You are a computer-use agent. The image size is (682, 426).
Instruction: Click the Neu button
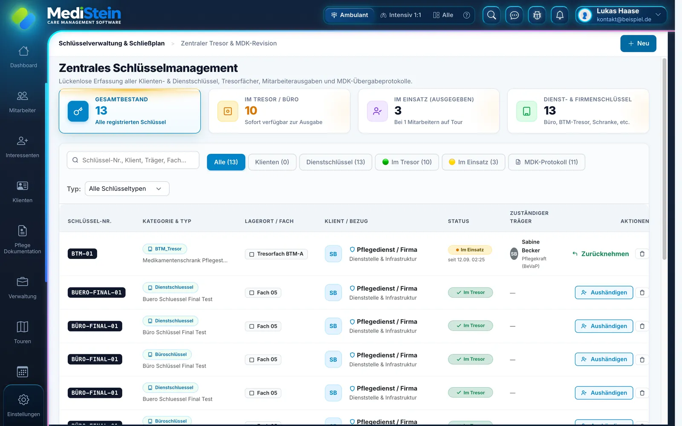638,43
